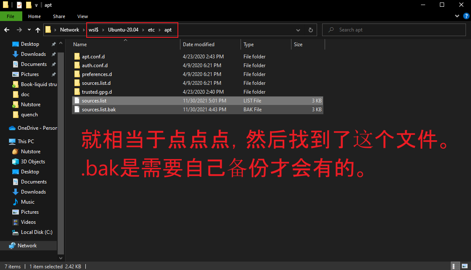Image resolution: width=471 pixels, height=270 pixels.
Task: Open Music in navigation pane
Action: pos(28,202)
